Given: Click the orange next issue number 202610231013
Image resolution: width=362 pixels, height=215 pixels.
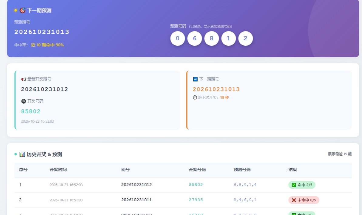Looking at the screenshot, I should click(216, 89).
